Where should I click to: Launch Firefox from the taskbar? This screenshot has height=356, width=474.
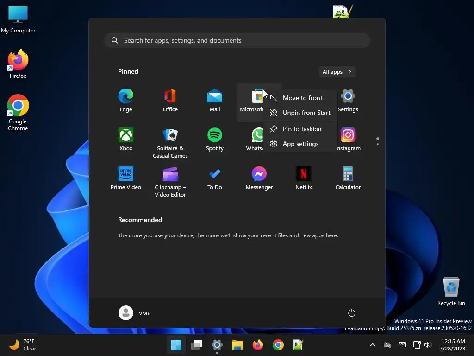257,345
